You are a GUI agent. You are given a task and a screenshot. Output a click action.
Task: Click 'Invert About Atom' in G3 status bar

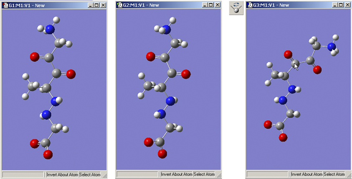[x=306, y=174]
